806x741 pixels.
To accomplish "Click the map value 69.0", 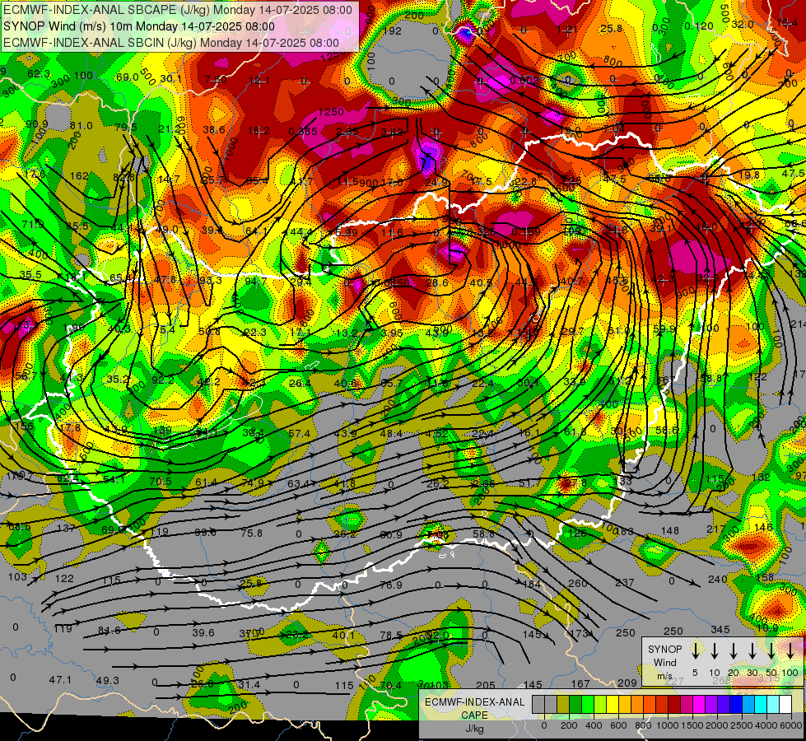I will (127, 77).
